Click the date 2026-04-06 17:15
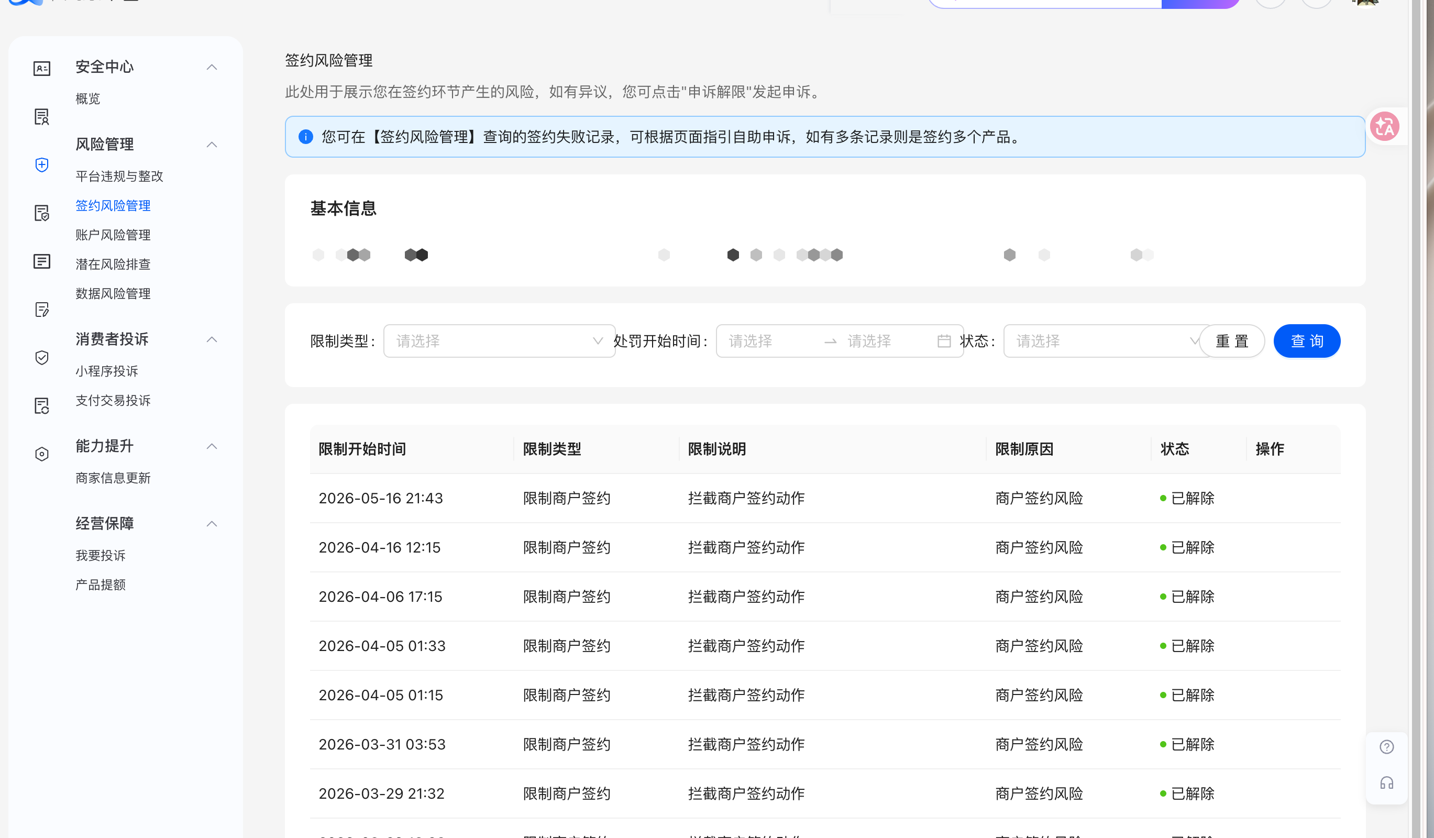The image size is (1434, 838). pos(380,596)
